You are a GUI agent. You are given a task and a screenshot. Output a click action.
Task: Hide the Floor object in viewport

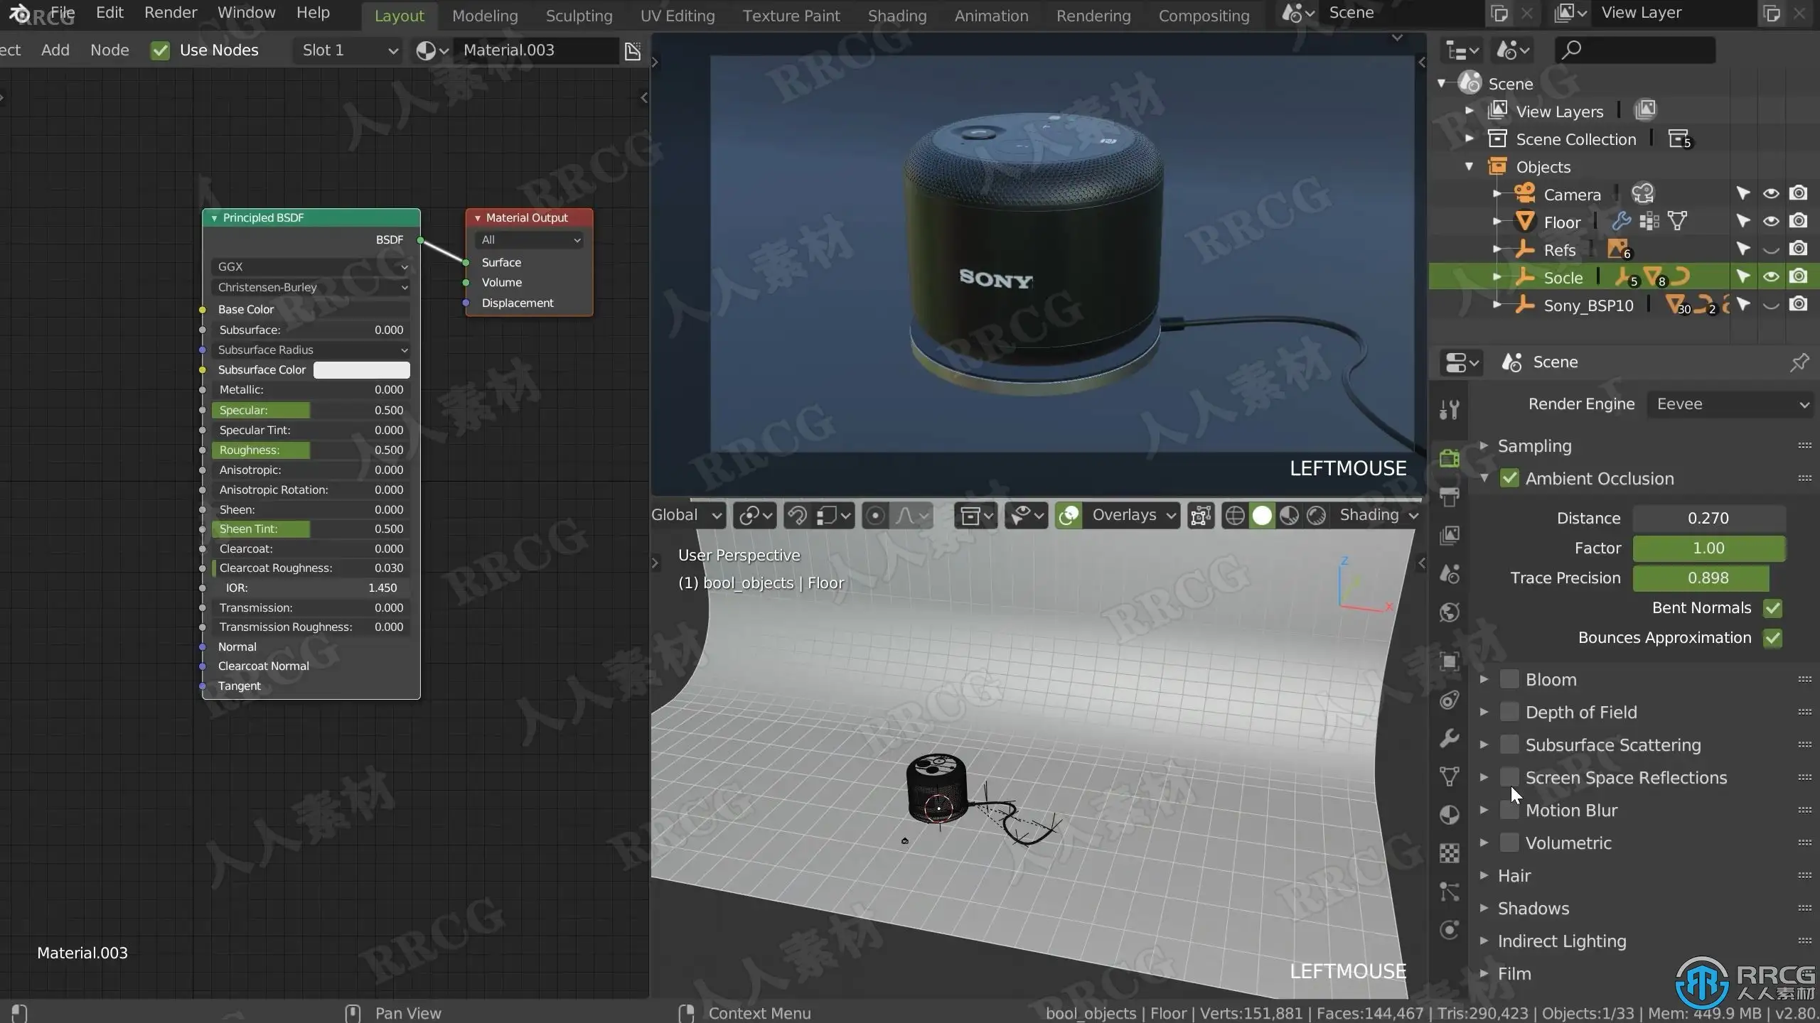click(x=1771, y=222)
